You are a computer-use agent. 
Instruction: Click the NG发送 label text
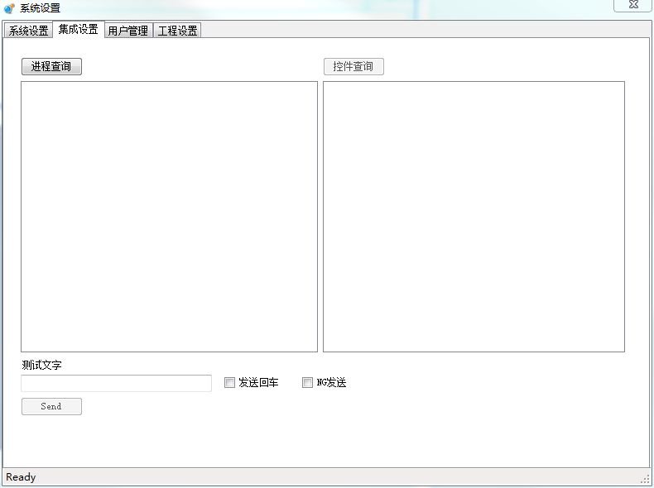pos(331,383)
